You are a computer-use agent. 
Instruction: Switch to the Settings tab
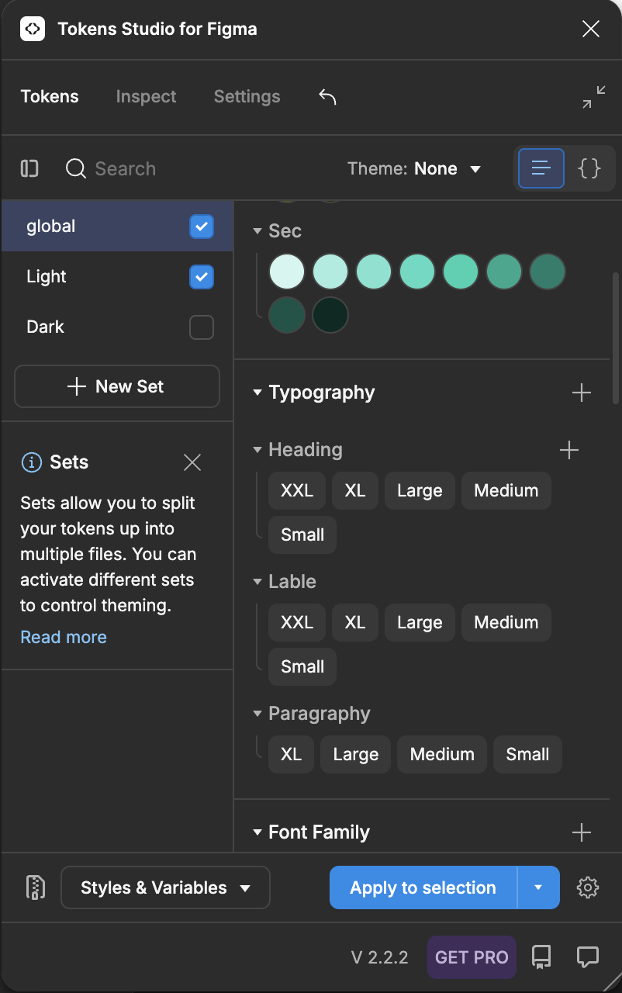247,97
